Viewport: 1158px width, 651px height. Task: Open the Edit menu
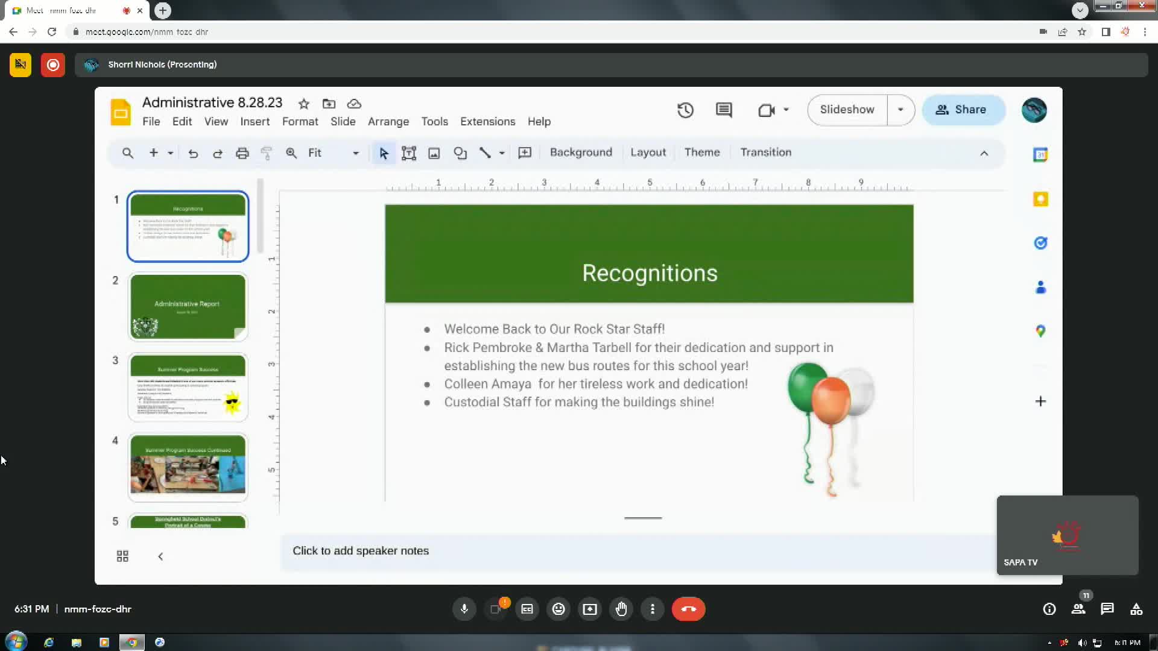tap(182, 122)
